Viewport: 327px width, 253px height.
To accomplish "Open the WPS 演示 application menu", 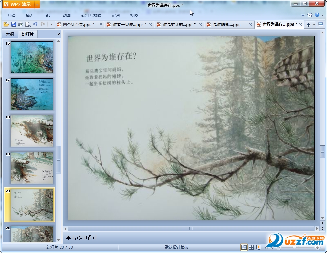I will [x=19, y=4].
